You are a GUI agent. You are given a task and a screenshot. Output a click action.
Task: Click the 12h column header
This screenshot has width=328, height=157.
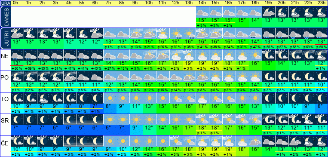(176, 3)
